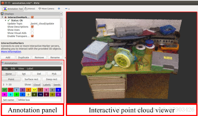Collapse the InteractiveMarkers tree item
The height and width of the screenshot is (116, 198).
tap(3, 17)
